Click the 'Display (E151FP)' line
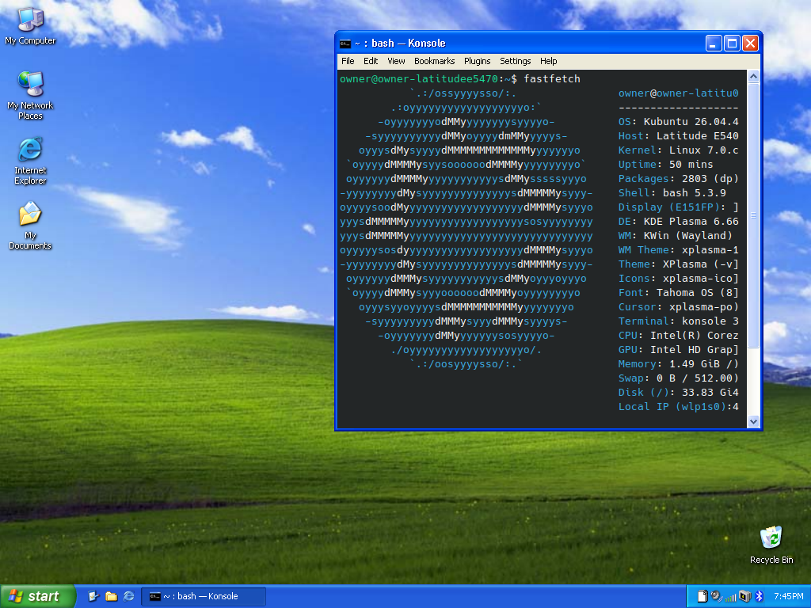Image resolution: width=811 pixels, height=608 pixels. [x=678, y=207]
